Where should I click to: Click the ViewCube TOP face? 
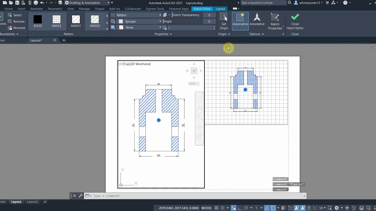(194, 71)
